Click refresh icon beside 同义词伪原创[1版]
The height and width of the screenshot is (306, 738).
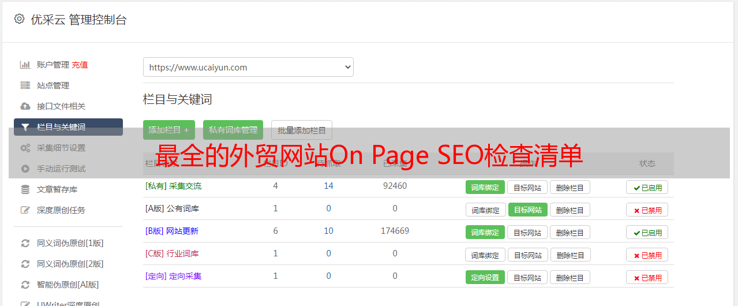(x=25, y=243)
